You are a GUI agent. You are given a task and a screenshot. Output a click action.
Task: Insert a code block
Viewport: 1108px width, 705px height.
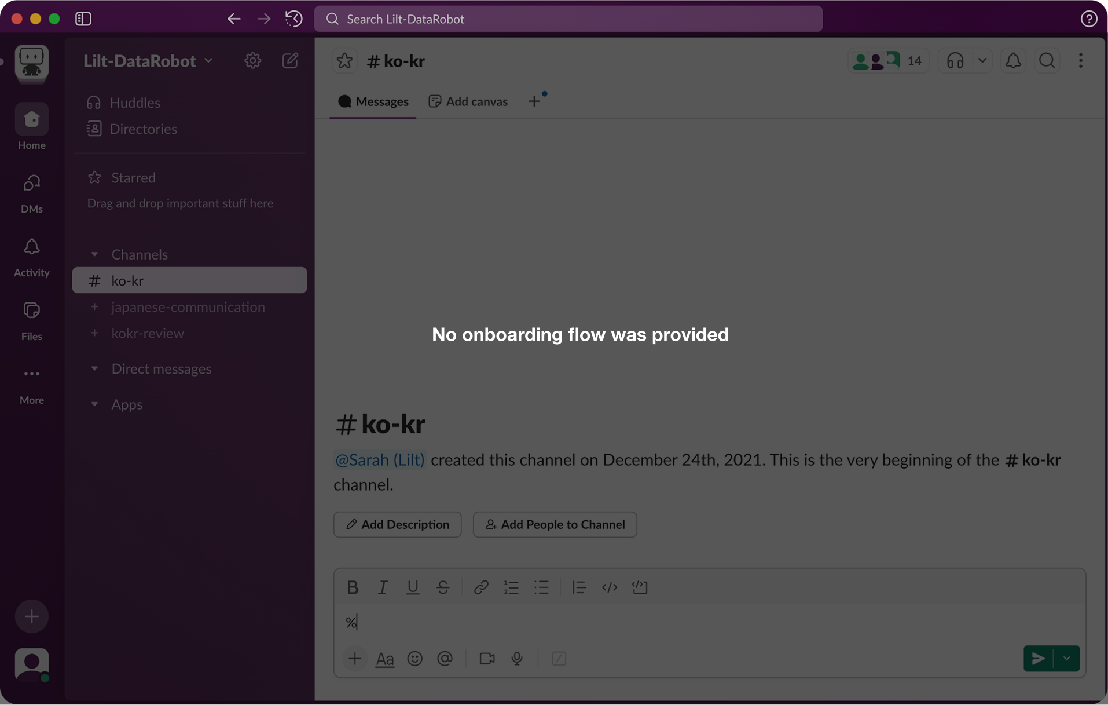[x=640, y=587]
